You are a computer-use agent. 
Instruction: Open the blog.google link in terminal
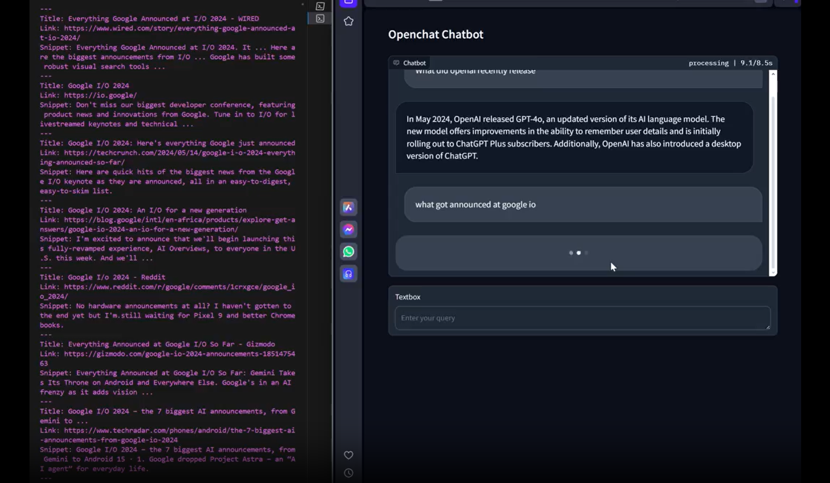tap(167, 224)
